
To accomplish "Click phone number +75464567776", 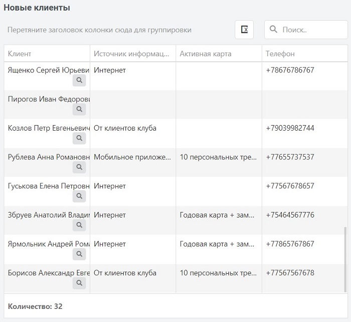I will [290, 215].
